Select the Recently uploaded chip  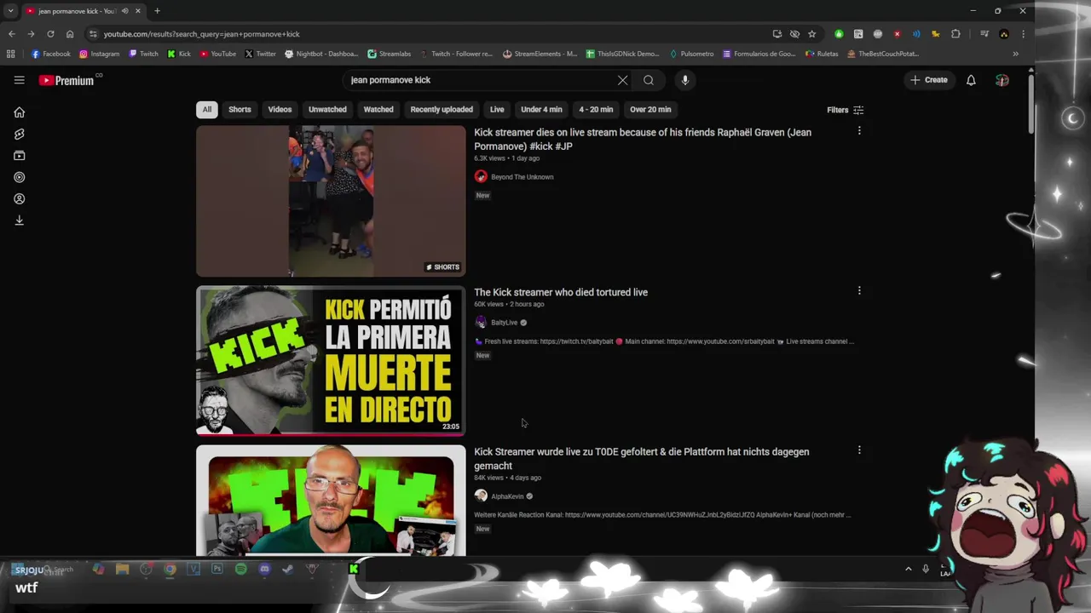pos(442,109)
